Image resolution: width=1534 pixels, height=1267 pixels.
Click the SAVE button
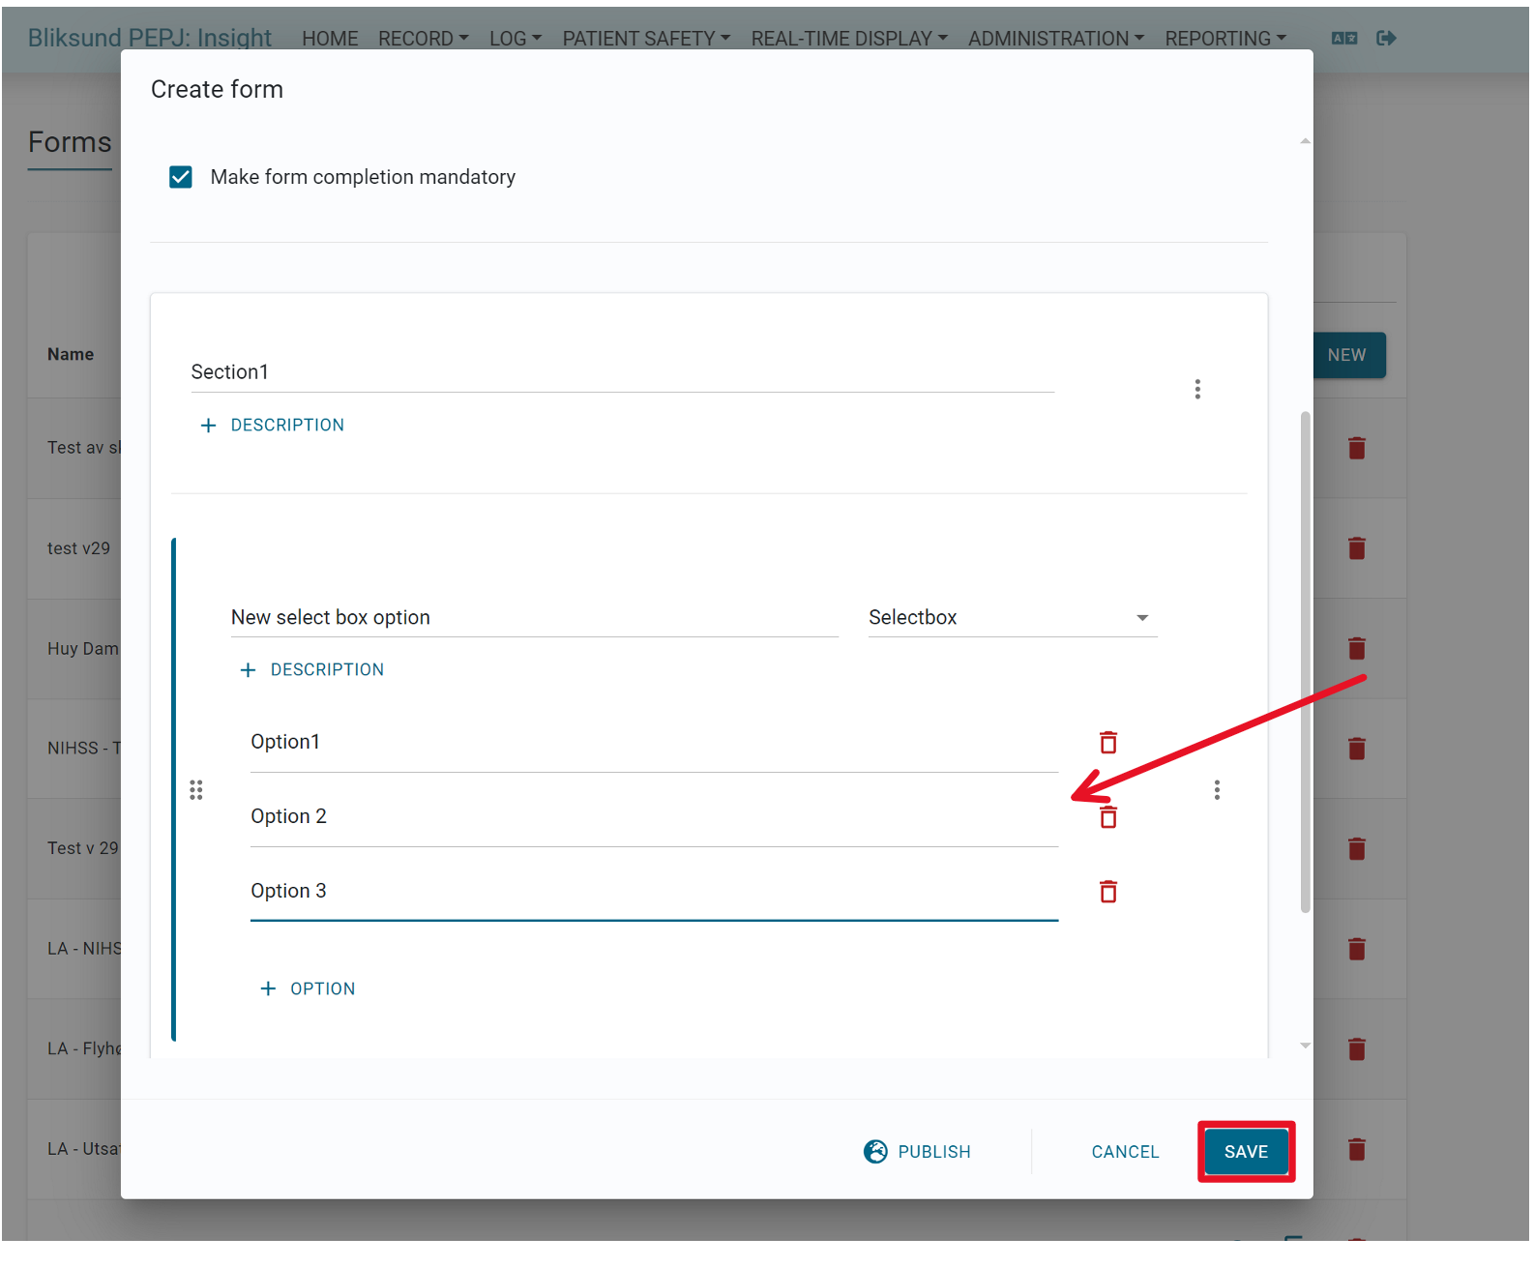tap(1246, 1151)
